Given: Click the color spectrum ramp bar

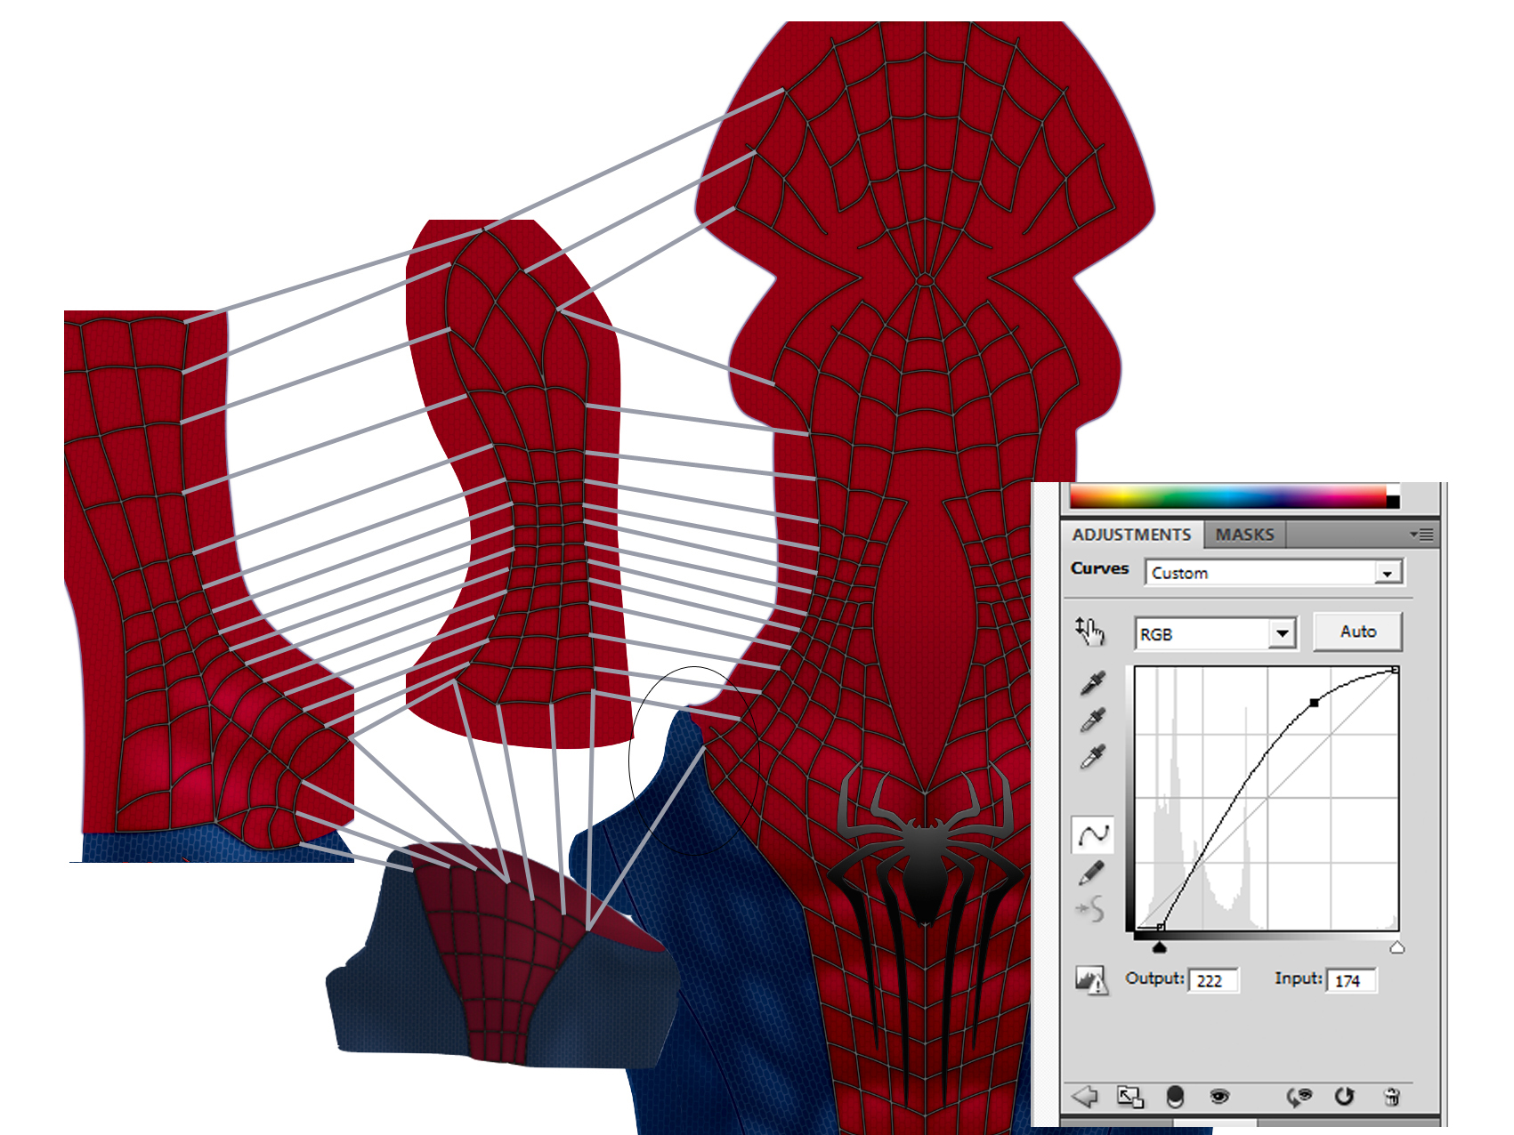Looking at the screenshot, I should click(x=1227, y=496).
